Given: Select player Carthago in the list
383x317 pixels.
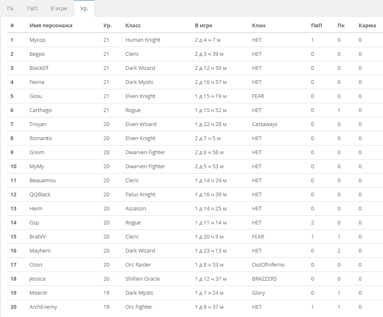Looking at the screenshot, I should (x=41, y=110).
